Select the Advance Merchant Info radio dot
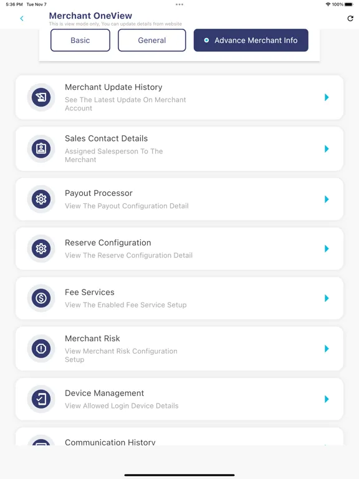Viewport: 359px width, 479px height. coord(206,40)
